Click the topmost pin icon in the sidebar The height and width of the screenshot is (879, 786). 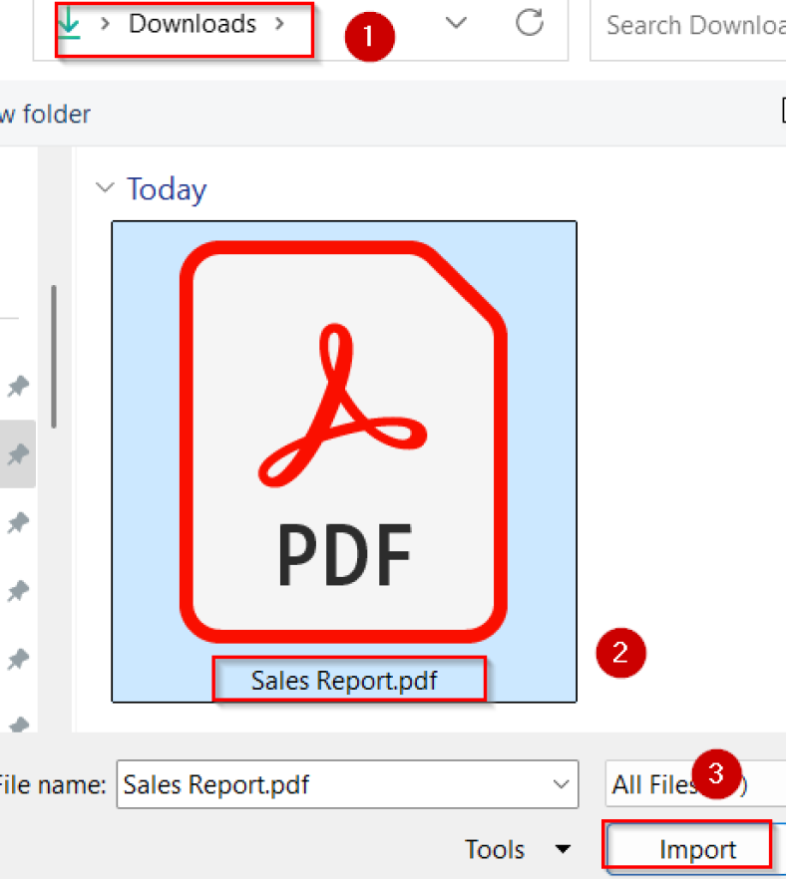(18, 387)
